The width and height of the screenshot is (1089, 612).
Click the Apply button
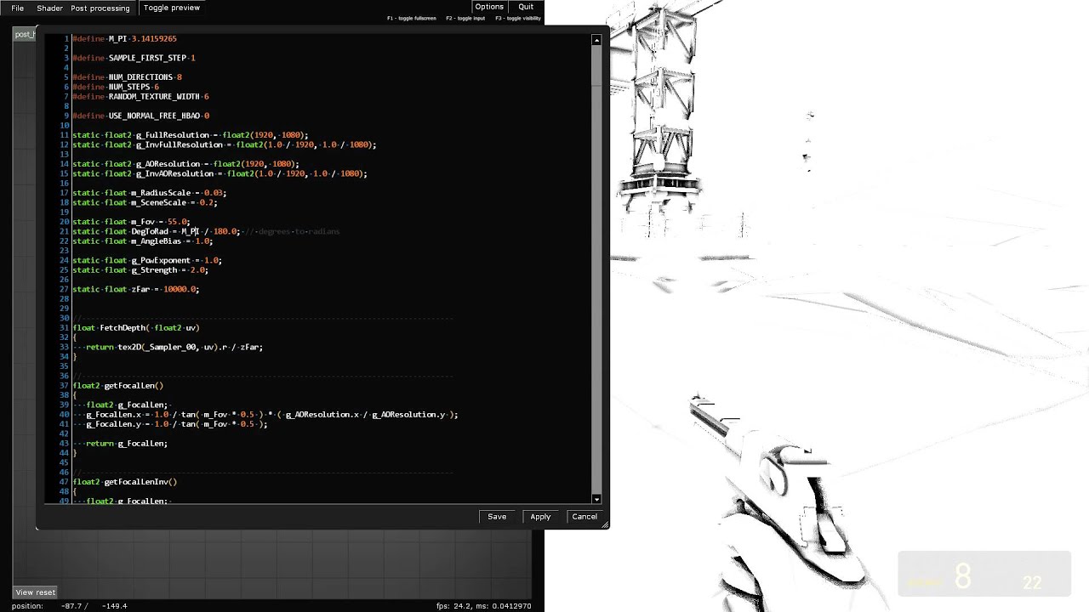(540, 517)
